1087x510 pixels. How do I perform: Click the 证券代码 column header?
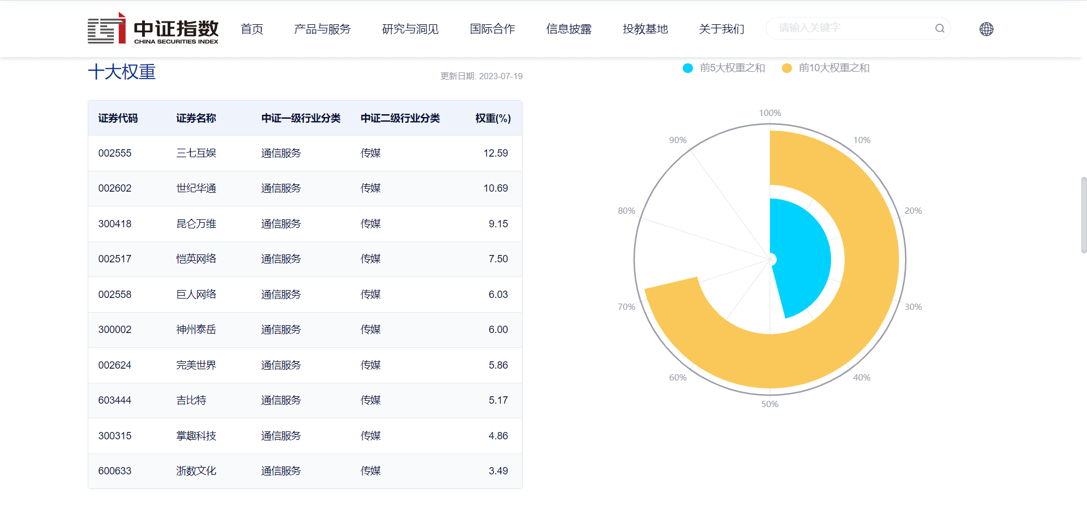[x=118, y=118]
